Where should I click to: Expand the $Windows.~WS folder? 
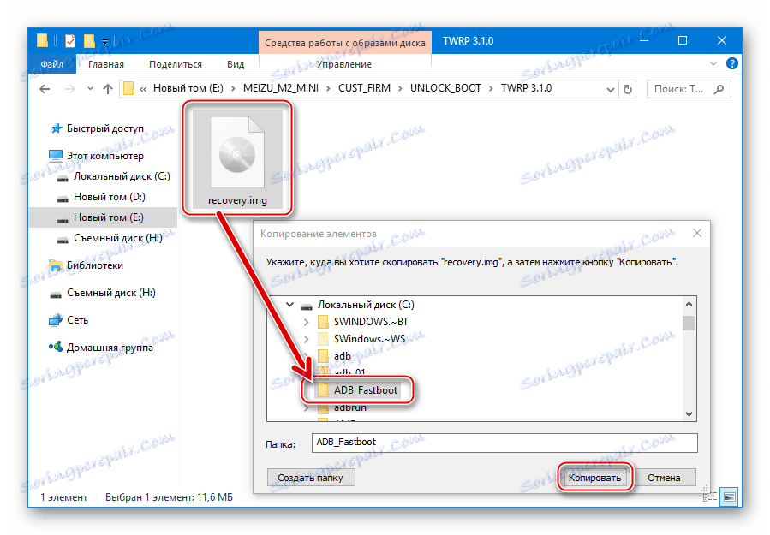[x=307, y=339]
